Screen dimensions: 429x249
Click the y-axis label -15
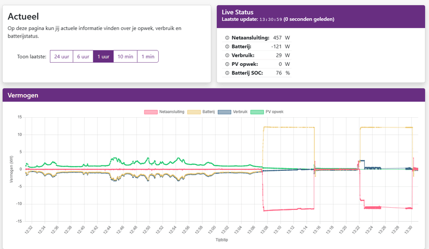(x=19, y=221)
